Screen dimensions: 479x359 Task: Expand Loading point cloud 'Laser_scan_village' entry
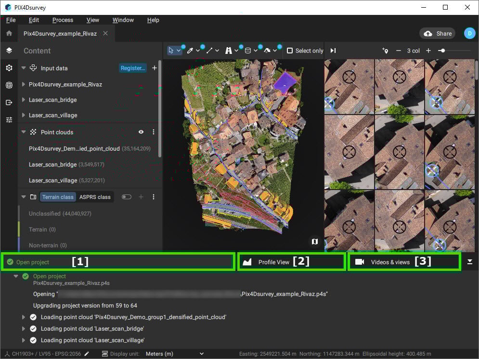(x=24, y=340)
